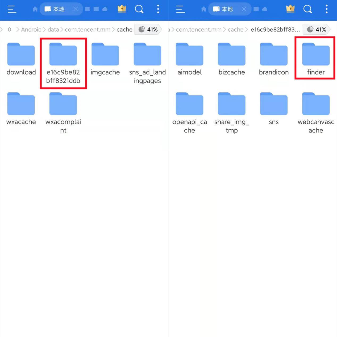Open search in the left pane
Viewport: 337px width, 337px height.
coord(139,9)
